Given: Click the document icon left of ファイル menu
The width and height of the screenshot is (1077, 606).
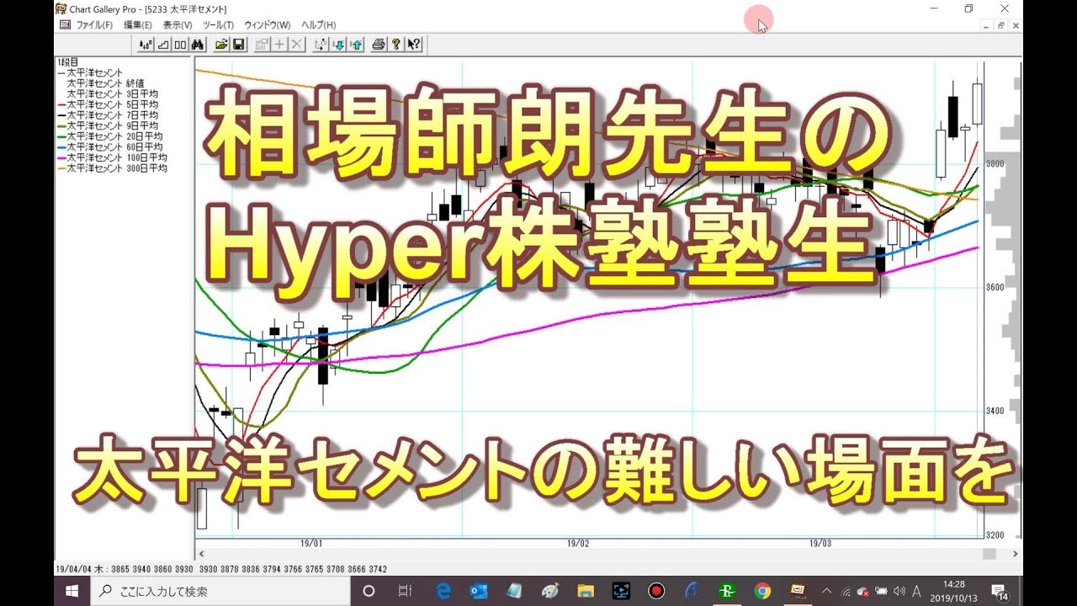Looking at the screenshot, I should pos(66,25).
